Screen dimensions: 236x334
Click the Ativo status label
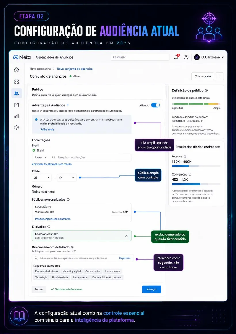pos(76,76)
